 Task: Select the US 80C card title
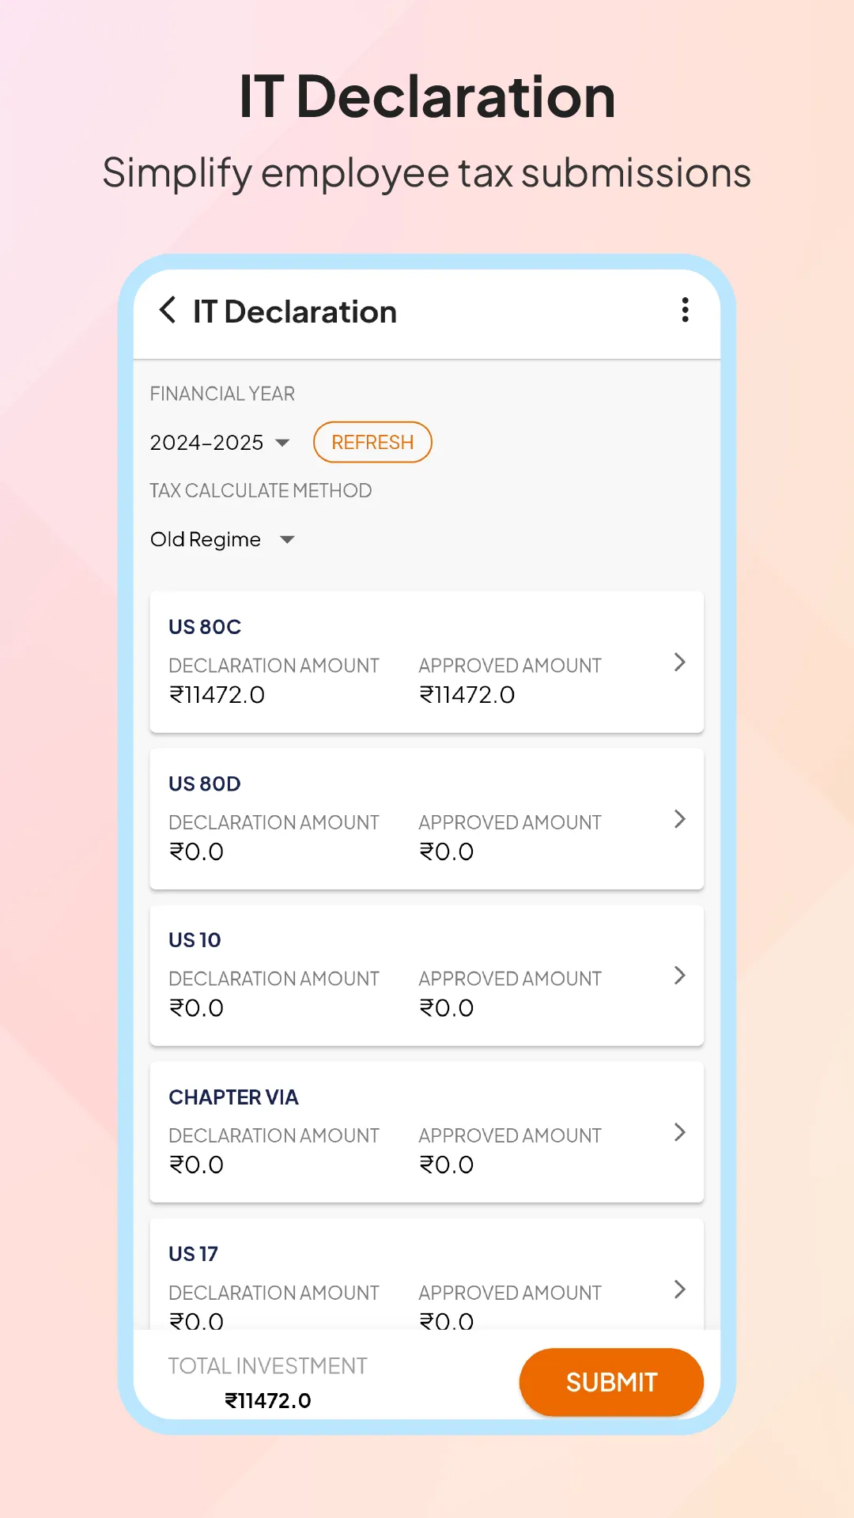tap(205, 627)
